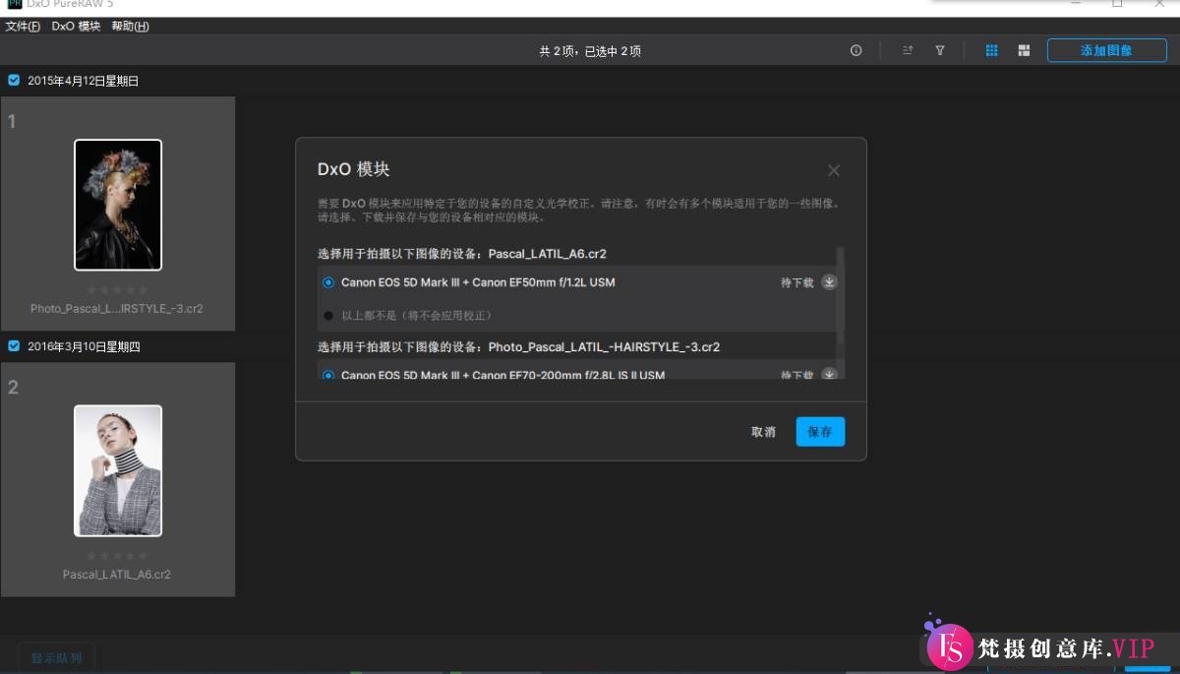Click the Pascal_LATIL_A6.cr2 filename under thumbnail
This screenshot has width=1180, height=674.
117,574
